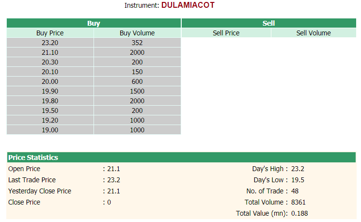Select the Sell section header
Viewport: 361px width, 222px height.
coord(268,23)
